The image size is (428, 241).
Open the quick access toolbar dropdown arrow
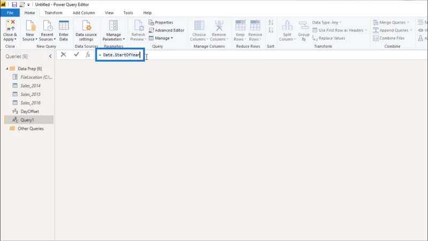28,5
